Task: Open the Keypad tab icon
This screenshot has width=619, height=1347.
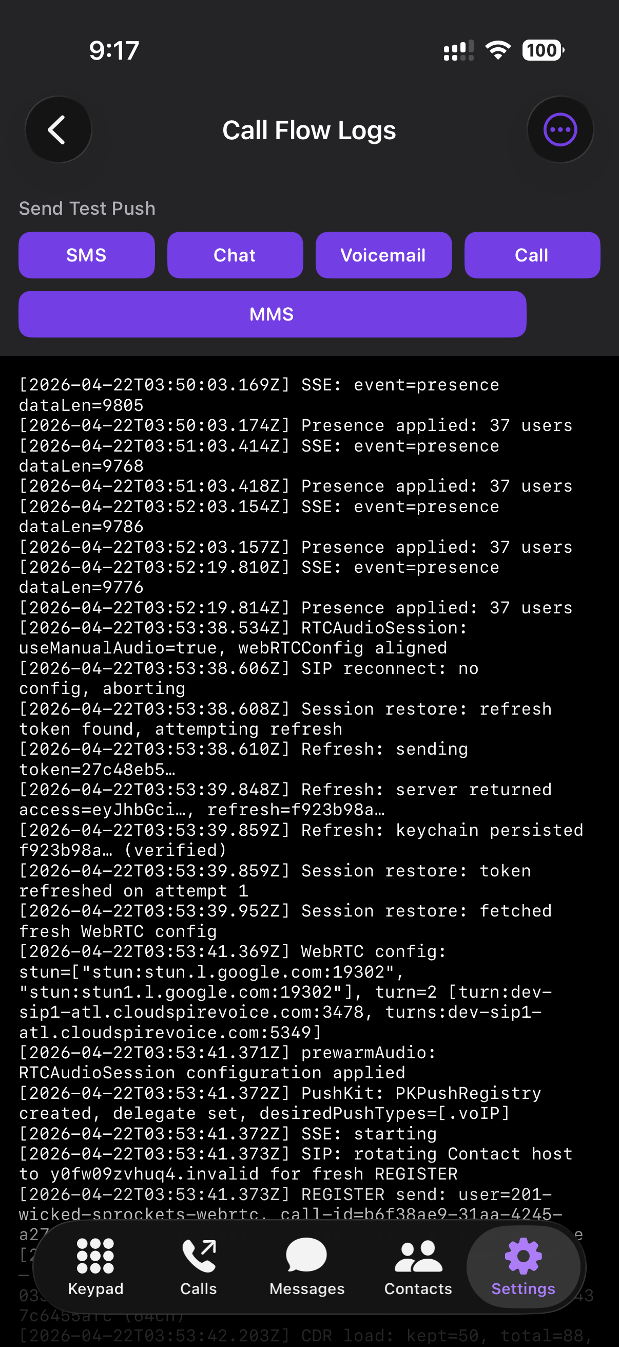Action: pos(95,1257)
